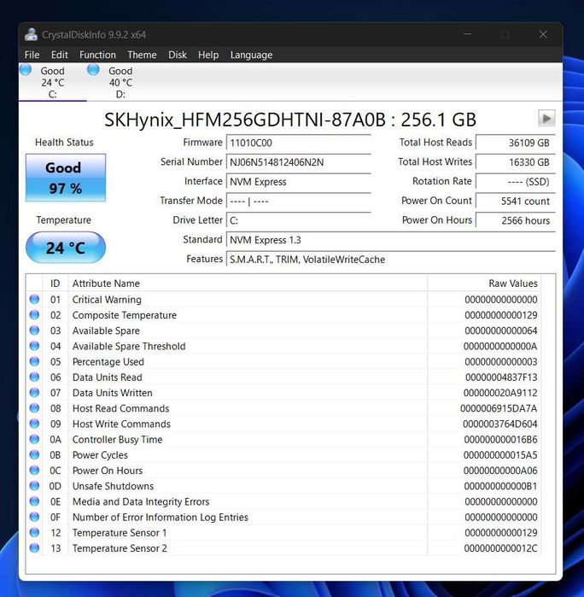The image size is (584, 597).
Task: Open the Language menu
Action: click(251, 55)
